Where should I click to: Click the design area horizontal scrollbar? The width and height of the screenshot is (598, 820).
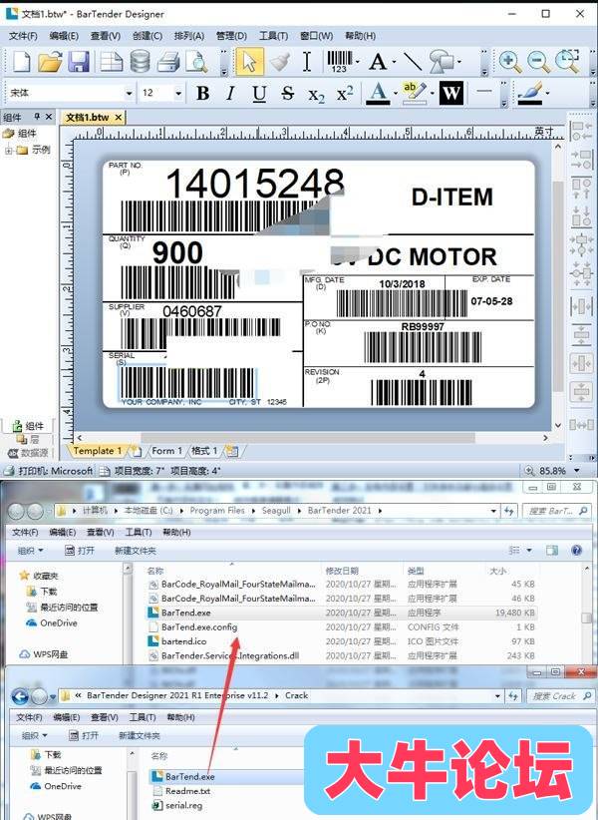pyautogui.click(x=308, y=437)
